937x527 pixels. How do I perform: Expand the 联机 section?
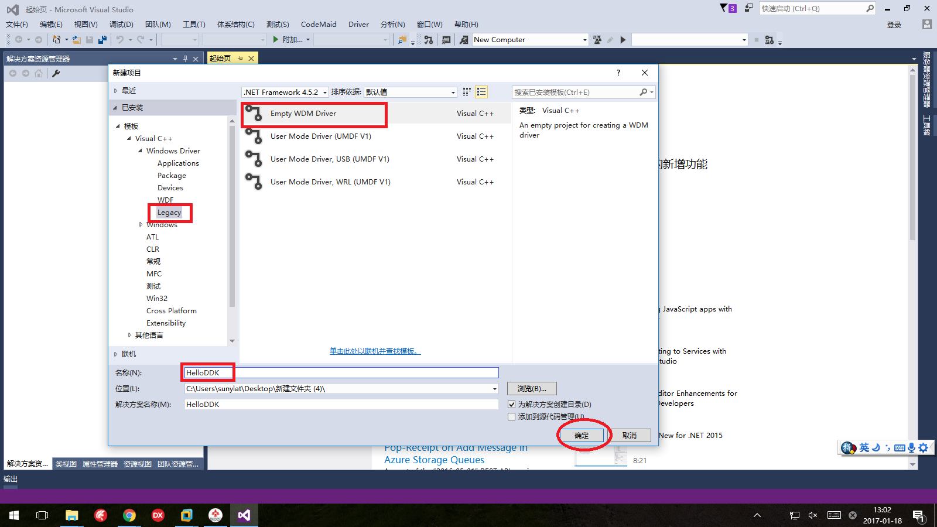click(115, 354)
